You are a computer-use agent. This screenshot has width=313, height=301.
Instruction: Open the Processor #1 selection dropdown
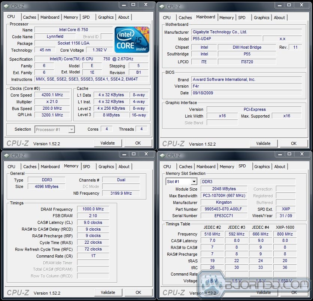[x=55, y=130]
